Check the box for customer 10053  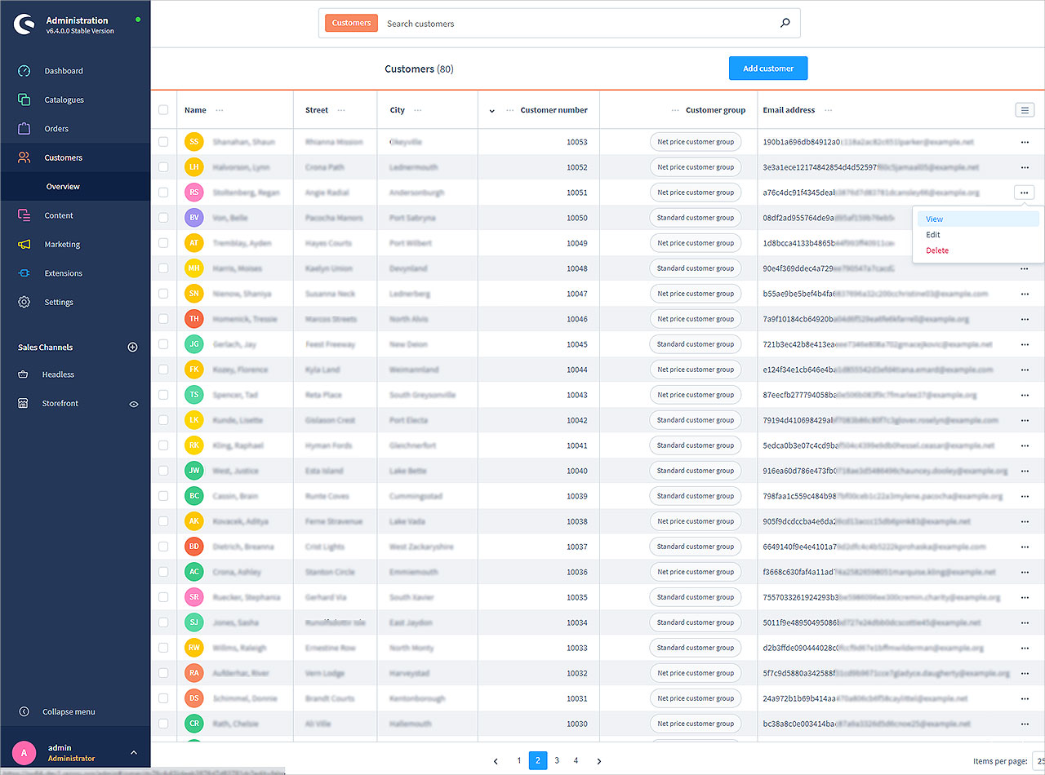click(163, 142)
